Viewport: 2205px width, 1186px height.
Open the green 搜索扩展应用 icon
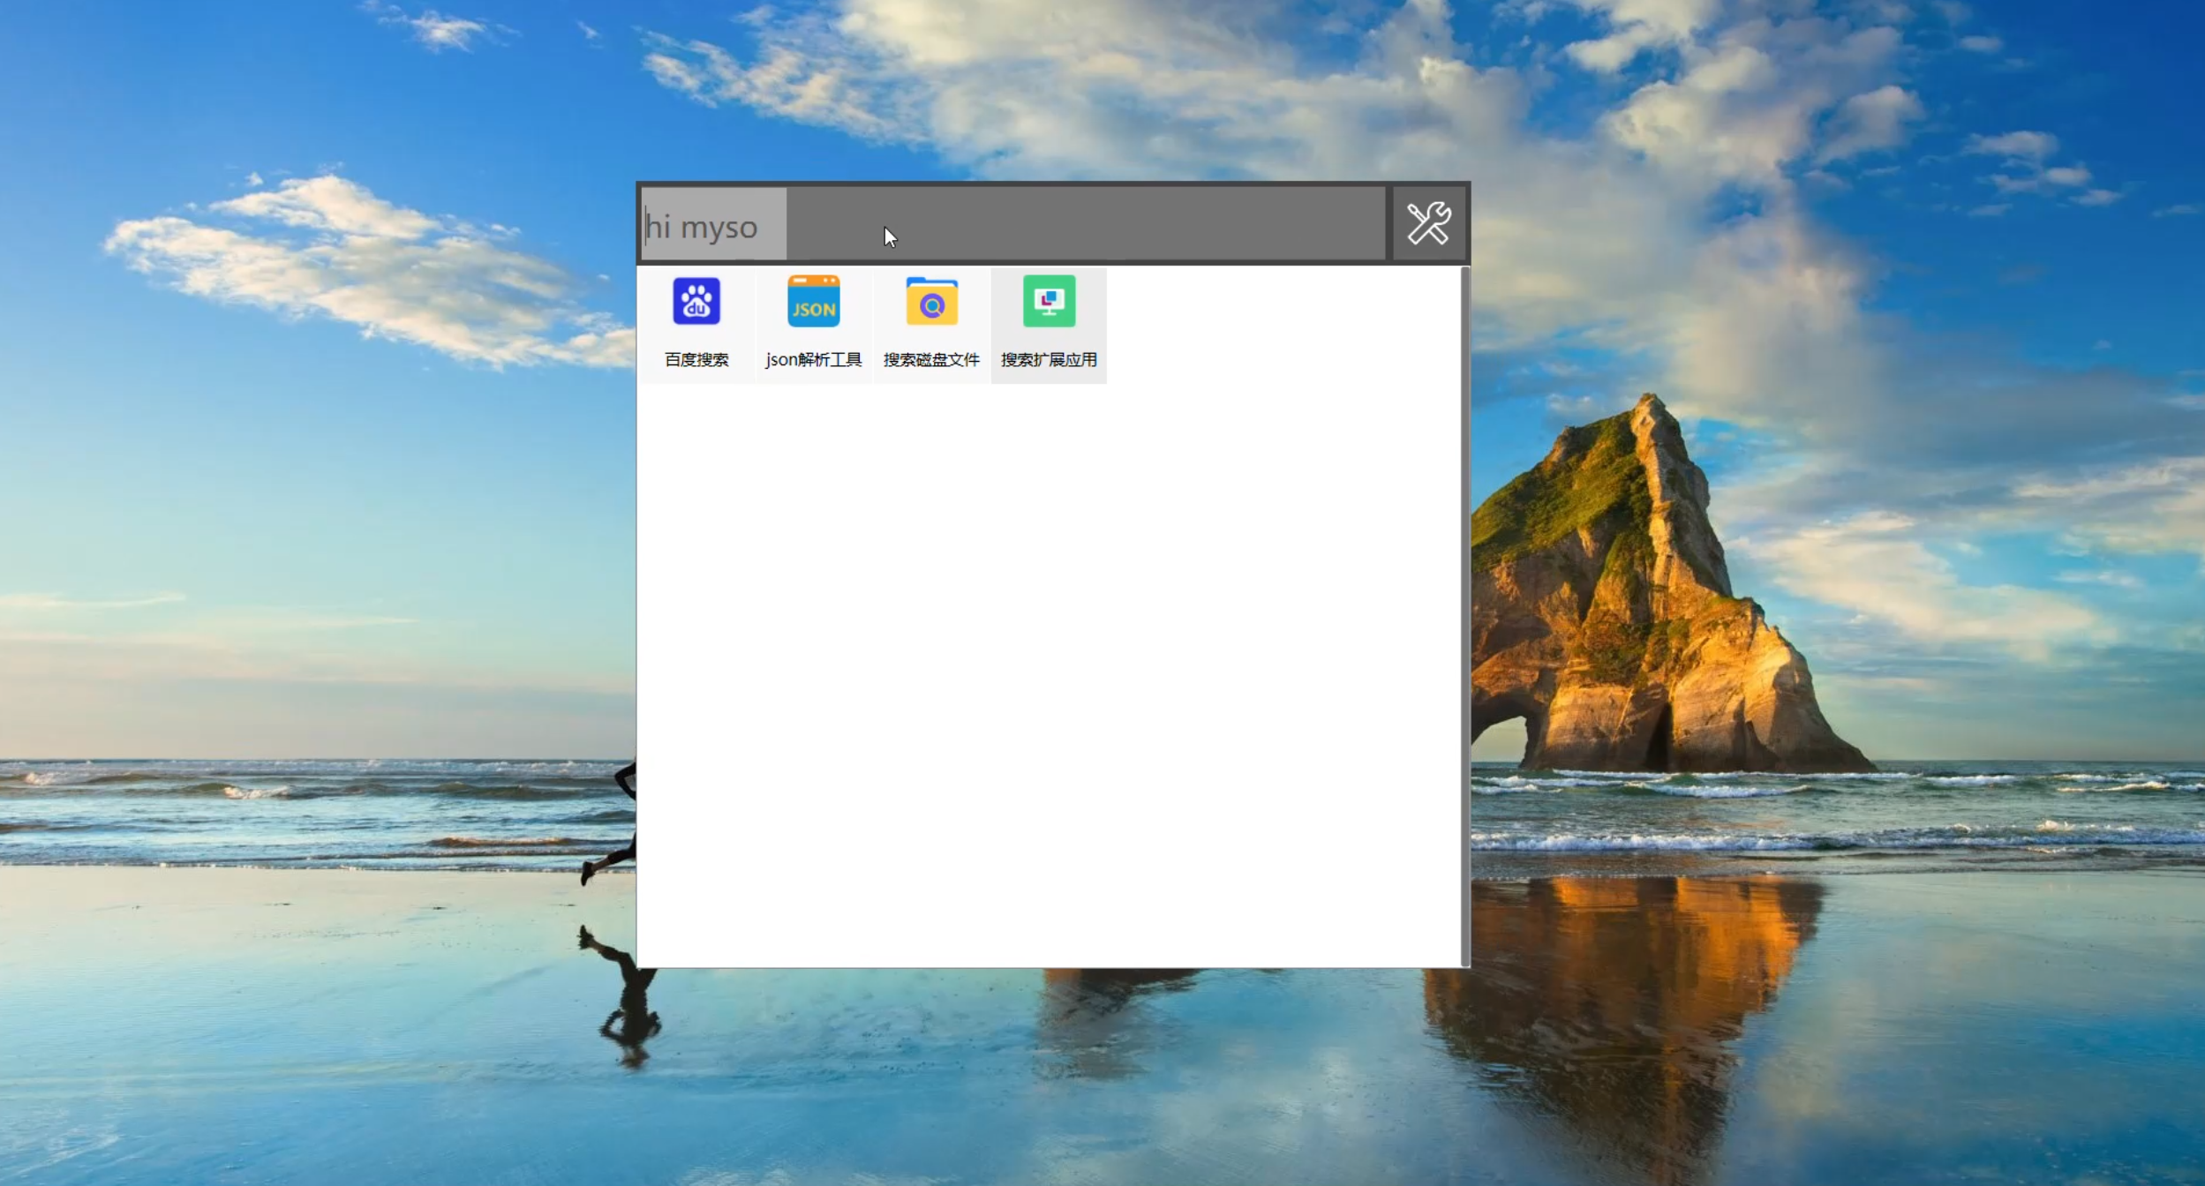[x=1049, y=301]
